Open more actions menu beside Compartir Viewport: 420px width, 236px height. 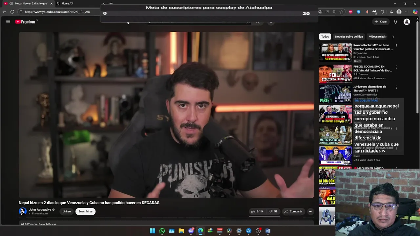(x=310, y=211)
